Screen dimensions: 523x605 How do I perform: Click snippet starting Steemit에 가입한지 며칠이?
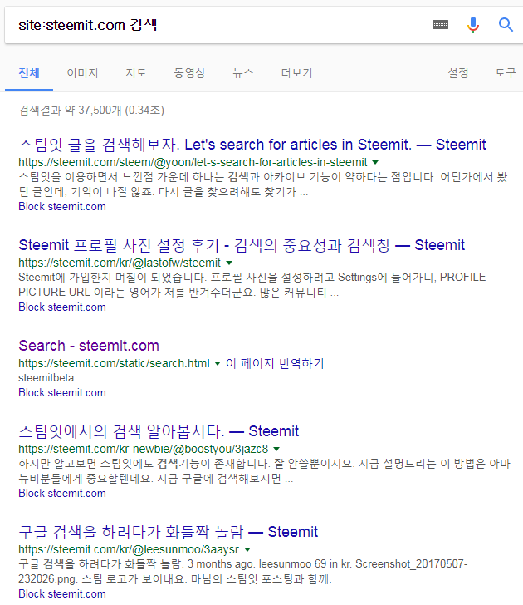coord(252,285)
